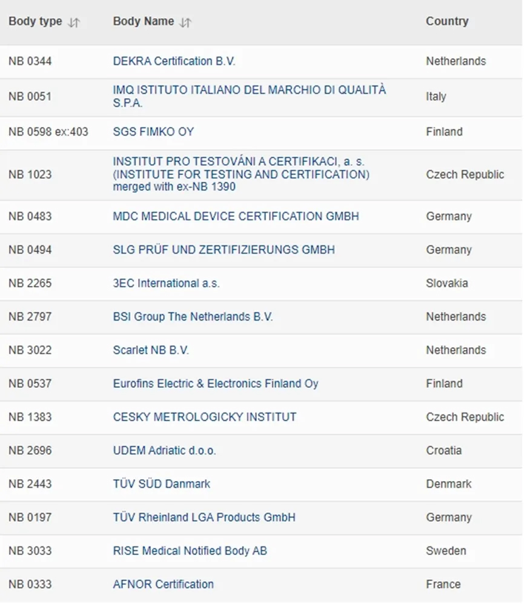This screenshot has width=524, height=604.
Task: Click CESKY METROLOGICKY INSTITUT link
Action: click(205, 417)
